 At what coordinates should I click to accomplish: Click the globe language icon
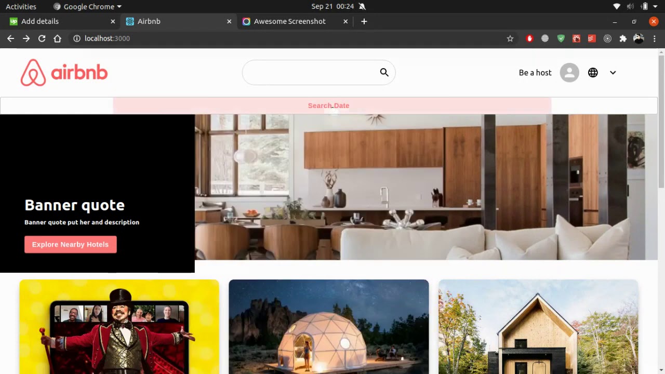click(x=593, y=73)
